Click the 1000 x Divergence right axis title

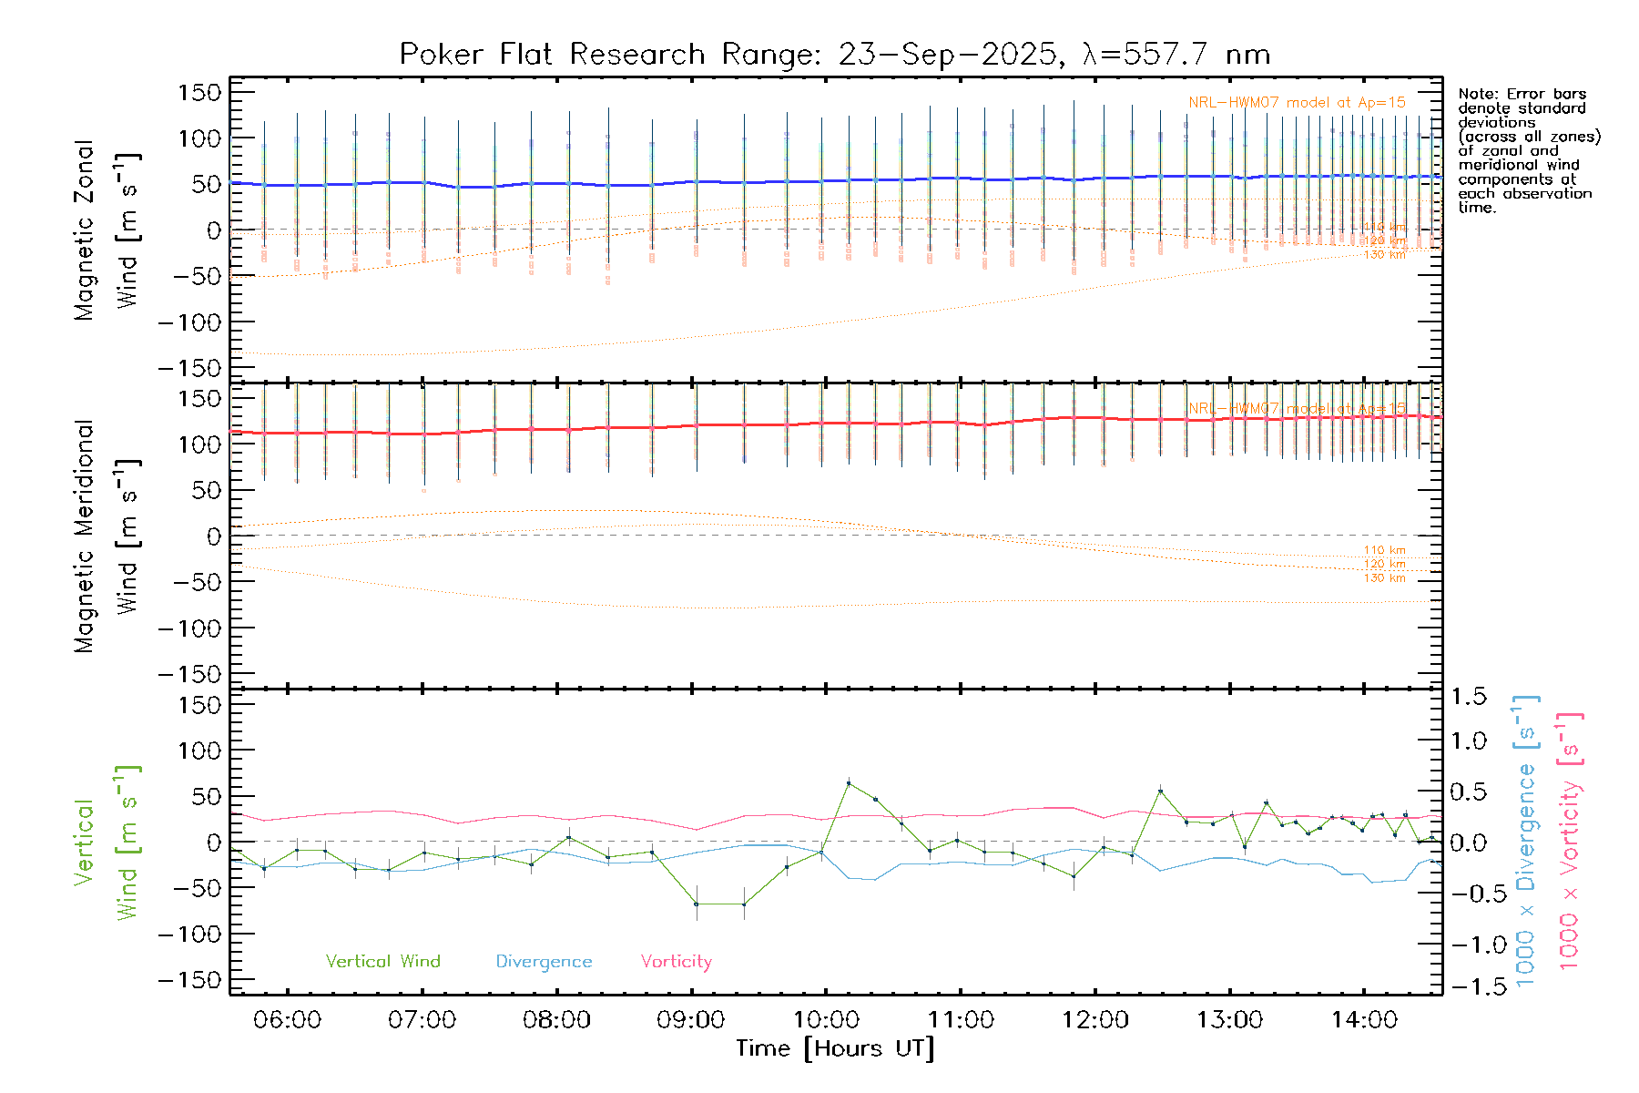coord(1525,841)
